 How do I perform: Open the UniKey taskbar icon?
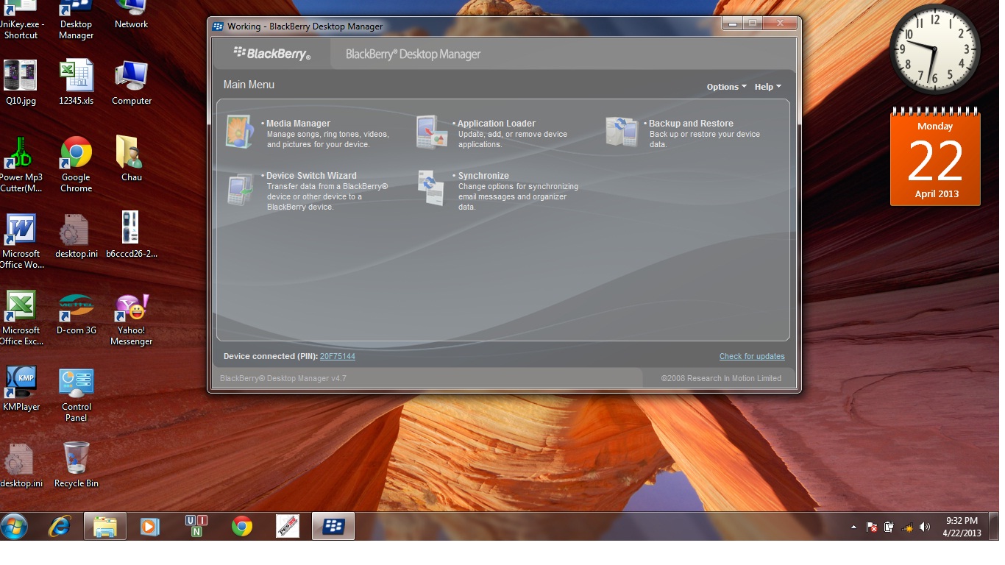pyautogui.click(x=196, y=526)
